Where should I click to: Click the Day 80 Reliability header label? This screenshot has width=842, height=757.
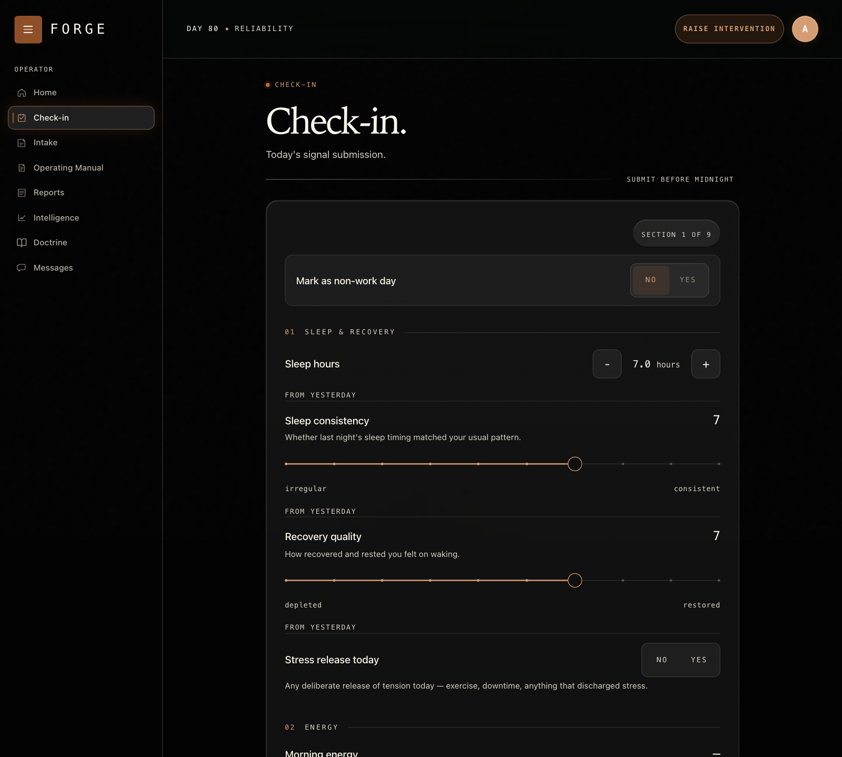[240, 29]
